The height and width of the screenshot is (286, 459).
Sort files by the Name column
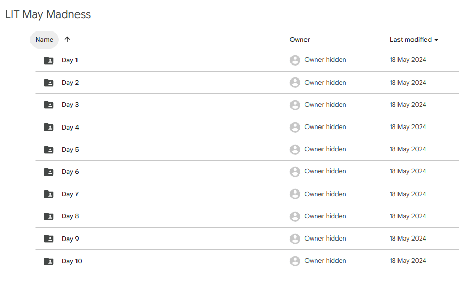[x=44, y=40]
